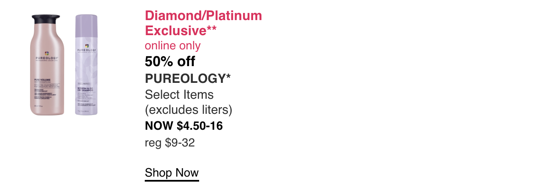The width and height of the screenshot is (543, 195).
Task: Click the '50% off' offer text
Action: click(170, 62)
